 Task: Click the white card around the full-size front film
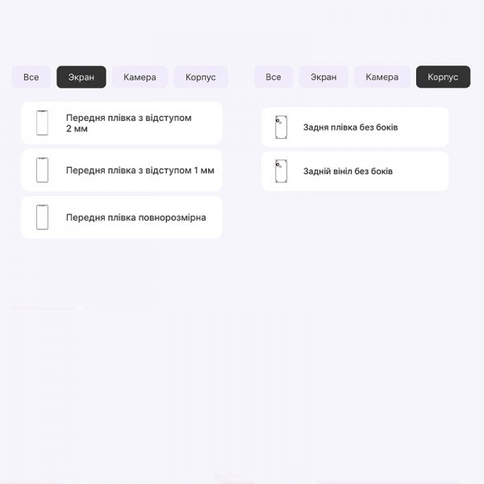[x=122, y=217]
